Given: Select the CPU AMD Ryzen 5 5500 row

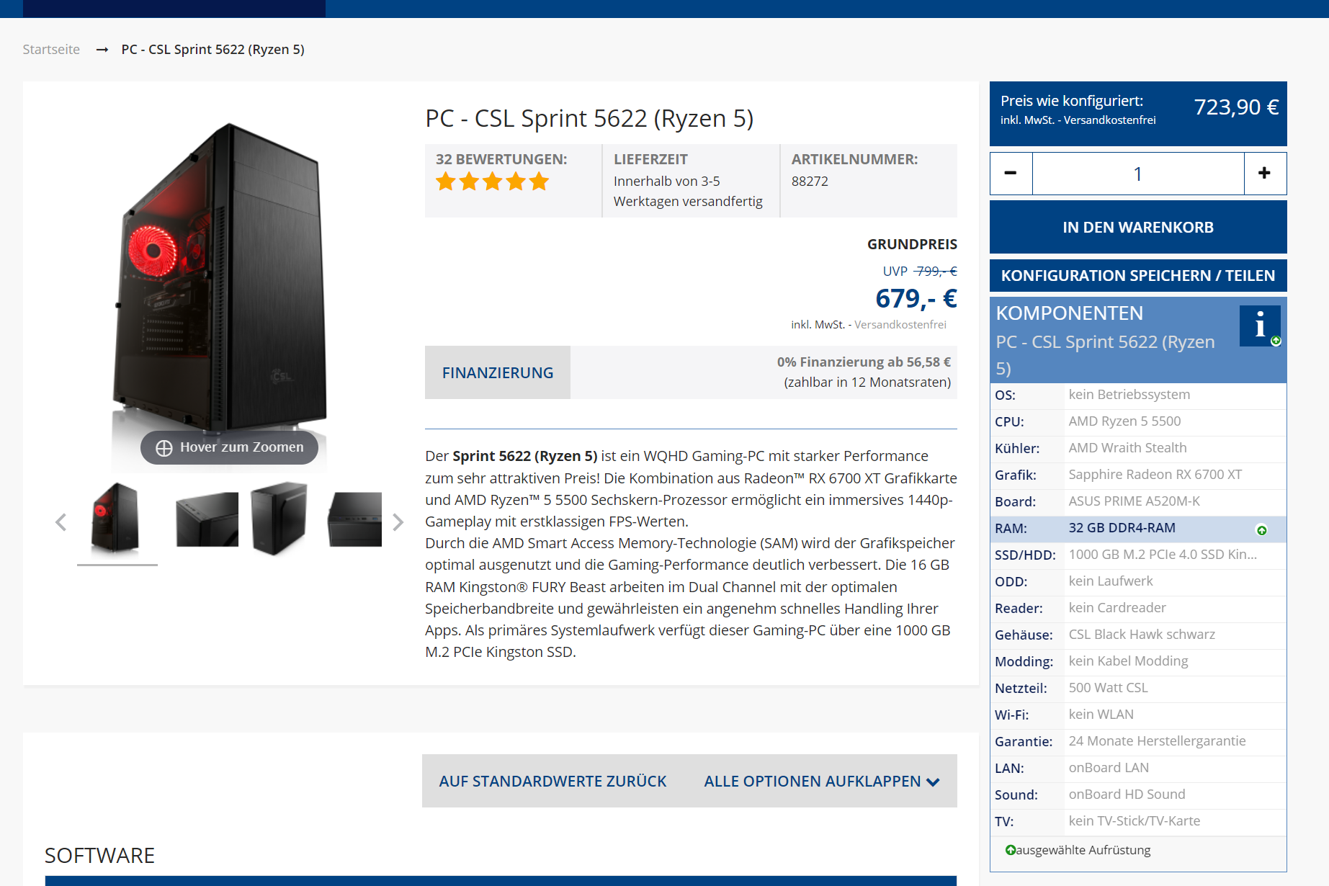Looking at the screenshot, I should tap(1138, 421).
